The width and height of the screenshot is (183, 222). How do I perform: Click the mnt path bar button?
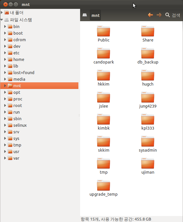pos(95,15)
